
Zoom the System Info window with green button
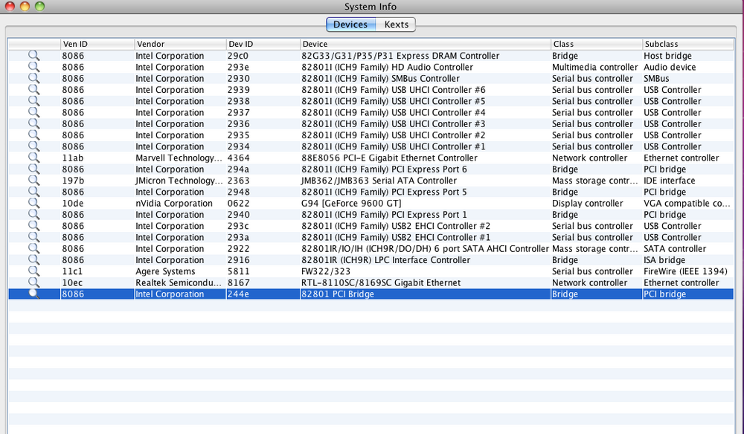[39, 7]
